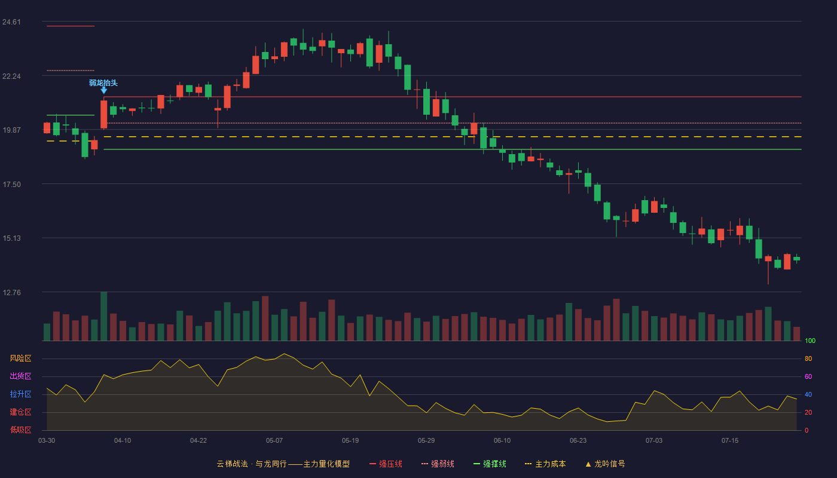This screenshot has height=478, width=837.
Task: Select the 建仓区 zone label
Action: pos(20,412)
